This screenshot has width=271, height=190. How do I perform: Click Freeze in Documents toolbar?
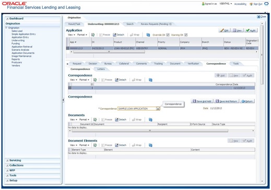click(x=107, y=120)
